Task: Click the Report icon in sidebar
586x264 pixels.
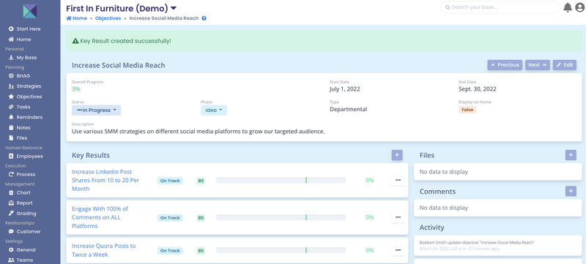Action: (x=11, y=203)
